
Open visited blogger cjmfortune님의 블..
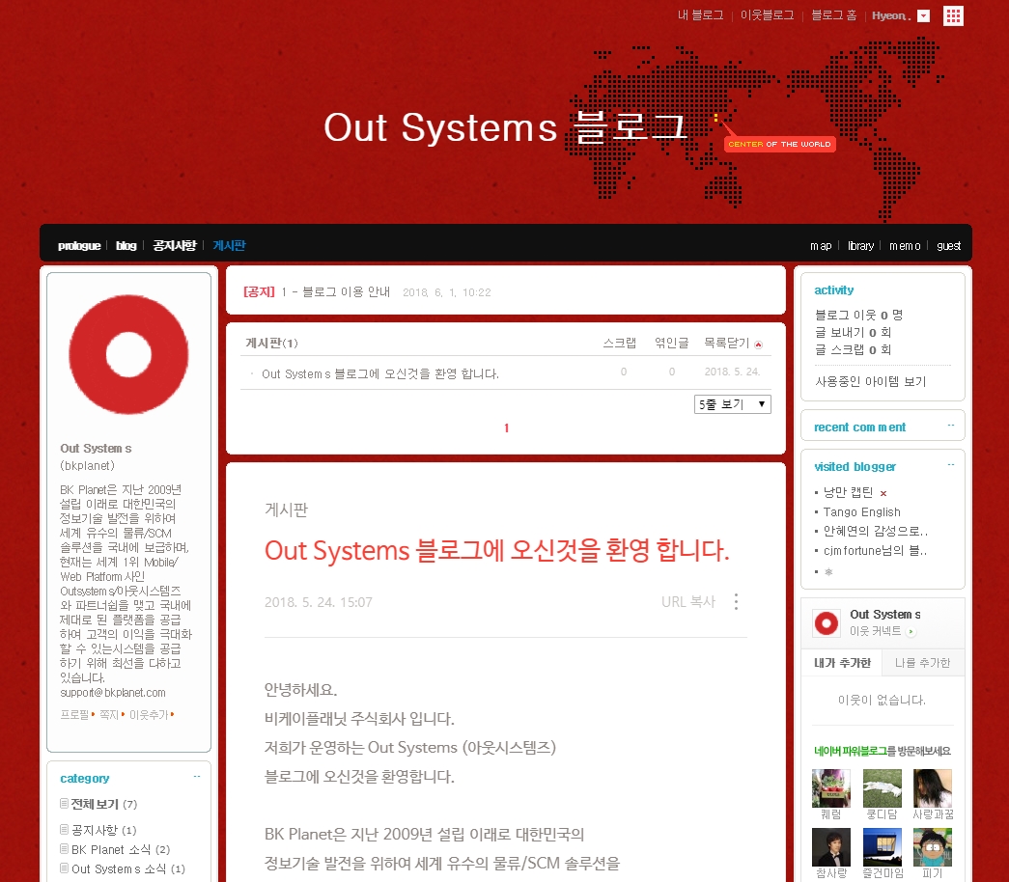pyautogui.click(x=875, y=551)
